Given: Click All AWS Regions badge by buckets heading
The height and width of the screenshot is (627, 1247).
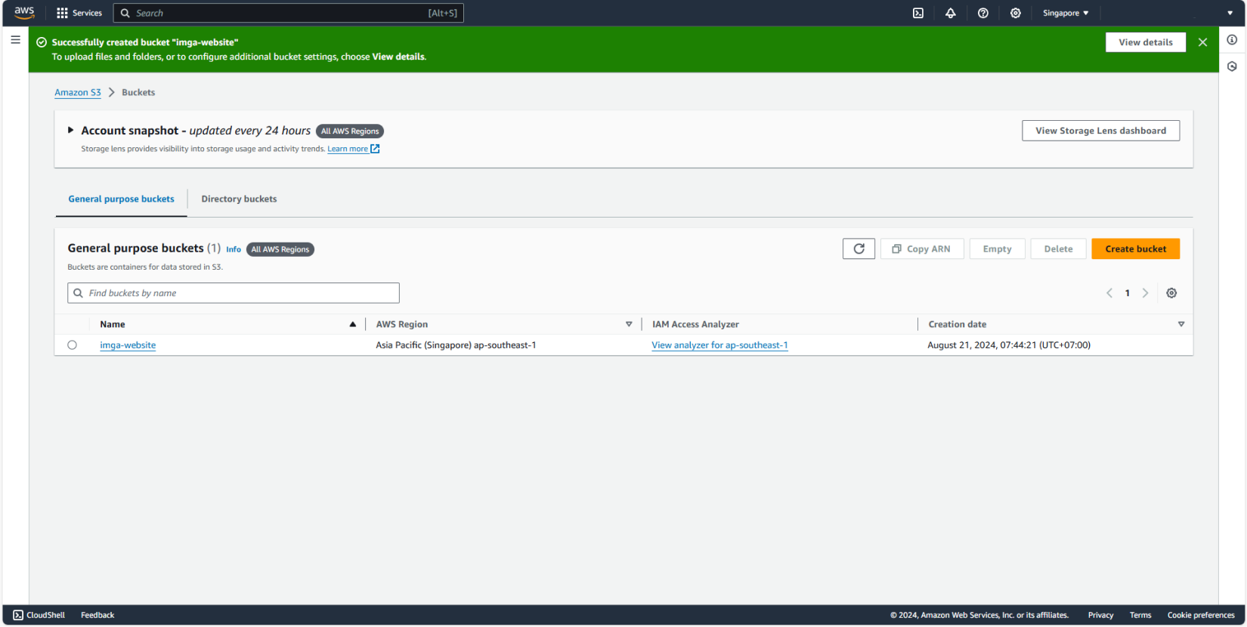Looking at the screenshot, I should click(280, 249).
